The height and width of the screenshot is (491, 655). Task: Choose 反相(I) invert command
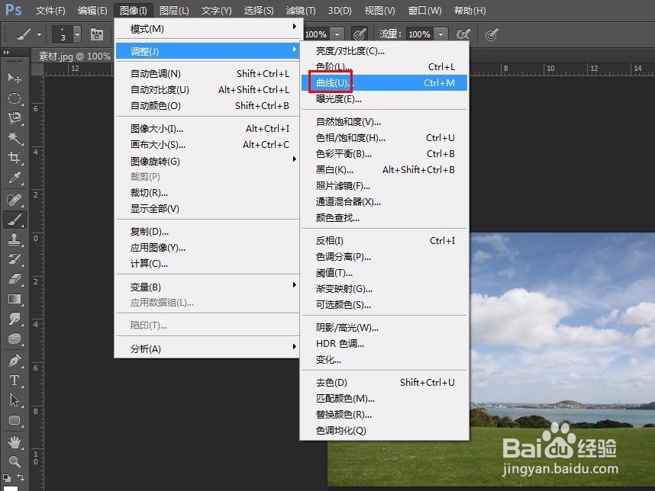tap(383, 241)
